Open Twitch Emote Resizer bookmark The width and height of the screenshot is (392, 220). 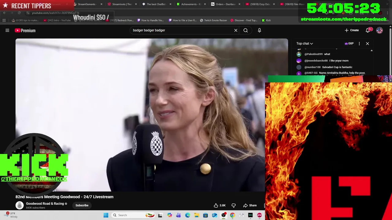pos(213,20)
